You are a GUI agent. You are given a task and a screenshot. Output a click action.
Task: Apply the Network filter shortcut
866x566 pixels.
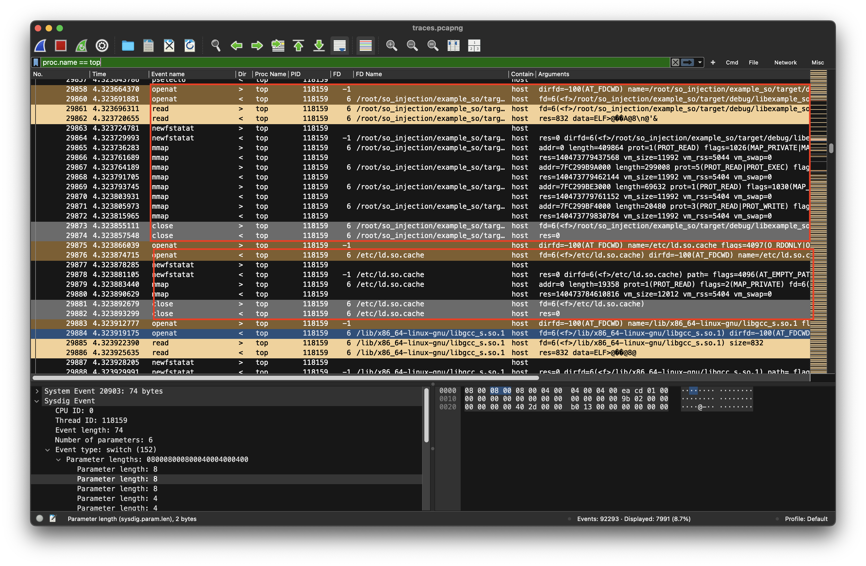tap(785, 63)
